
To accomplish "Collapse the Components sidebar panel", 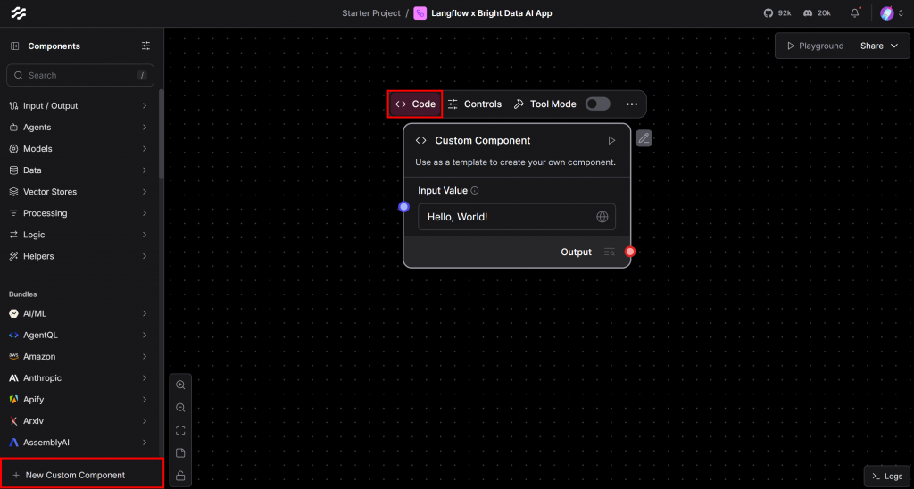I will pos(15,46).
